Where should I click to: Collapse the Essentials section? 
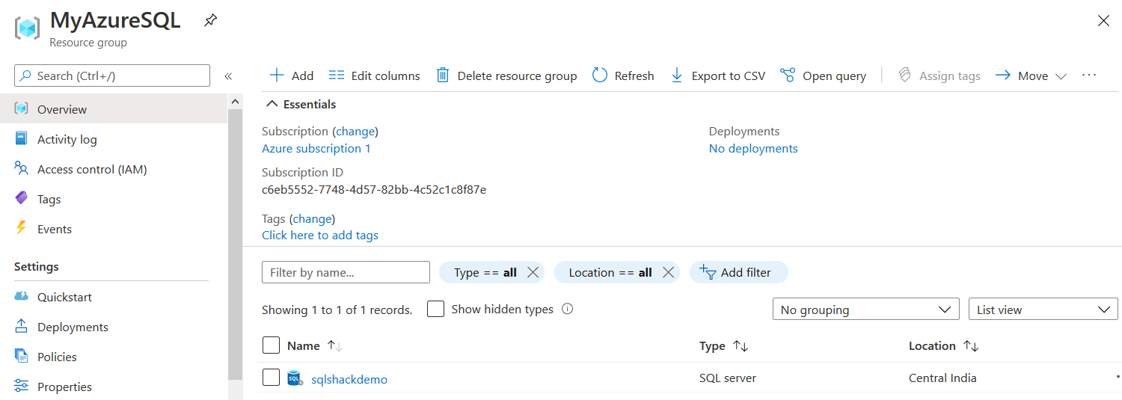click(272, 105)
